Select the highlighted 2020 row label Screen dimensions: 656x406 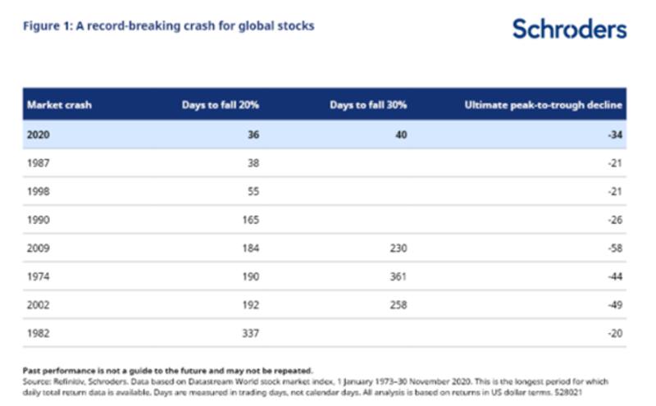coord(39,135)
